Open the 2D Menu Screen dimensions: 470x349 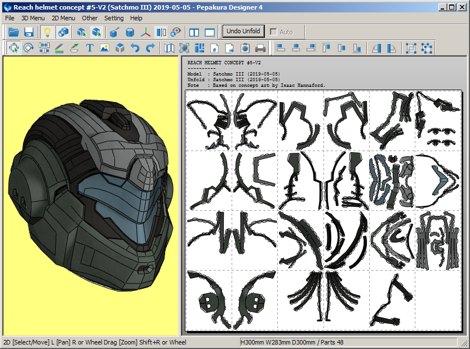[x=64, y=18]
